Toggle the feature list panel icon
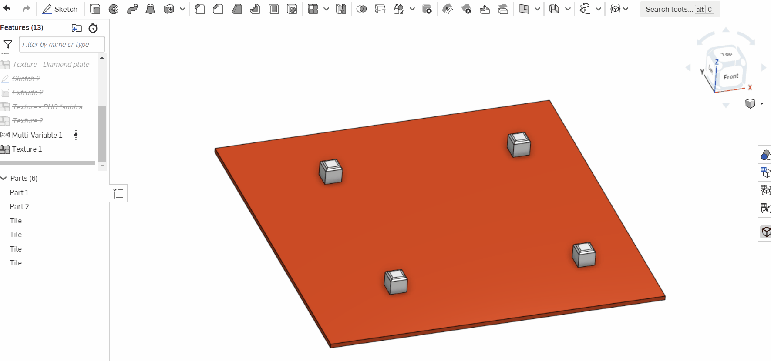 coord(118,193)
